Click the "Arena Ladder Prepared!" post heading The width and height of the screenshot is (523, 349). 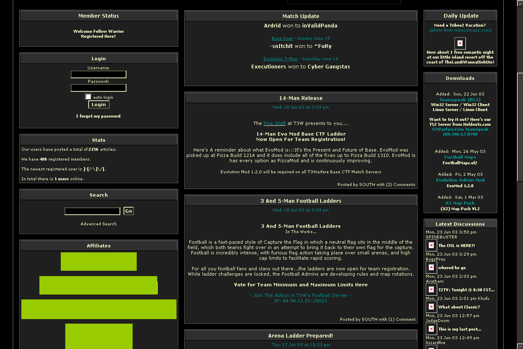pos(301,336)
